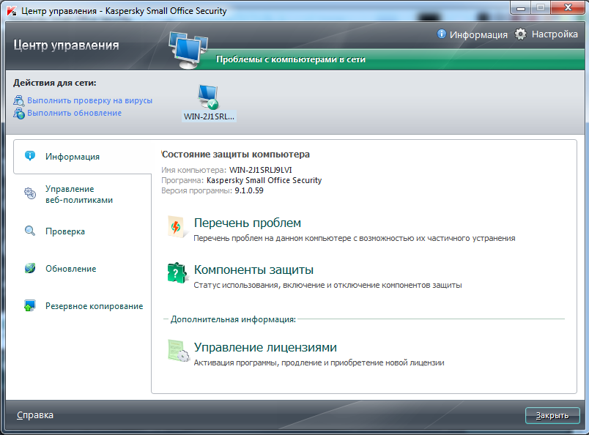This screenshot has height=435, width=589.
Task: Open Перечень проблем heading link
Action: point(248,223)
